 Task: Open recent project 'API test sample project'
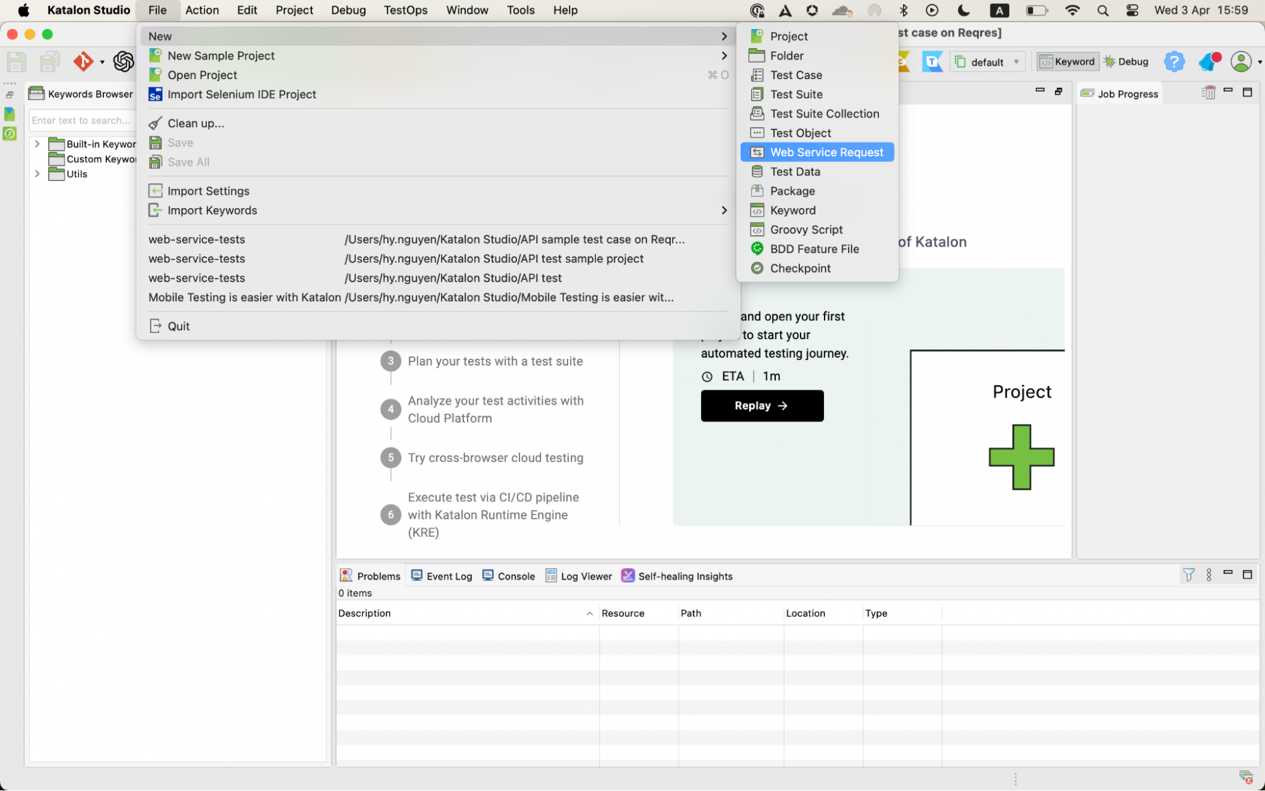[438, 258]
